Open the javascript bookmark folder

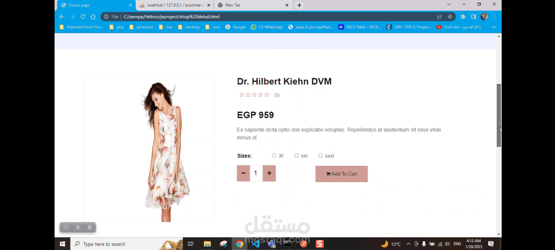pos(141,27)
